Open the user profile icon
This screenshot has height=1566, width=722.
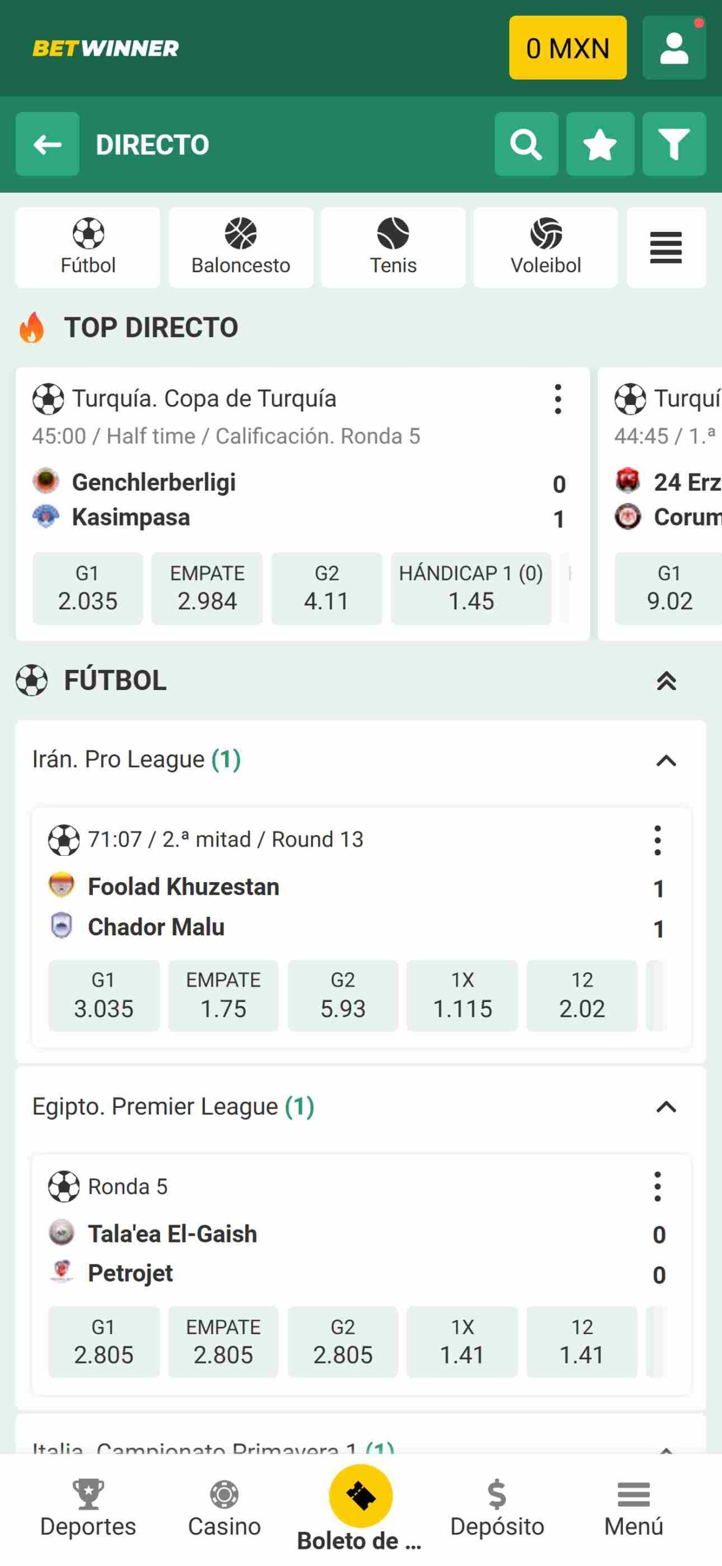tap(674, 48)
